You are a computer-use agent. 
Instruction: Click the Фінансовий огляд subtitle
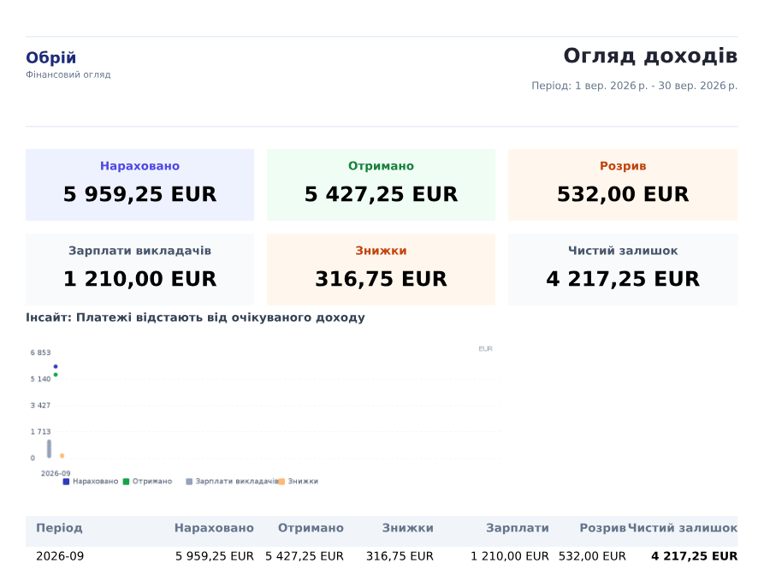pos(68,74)
